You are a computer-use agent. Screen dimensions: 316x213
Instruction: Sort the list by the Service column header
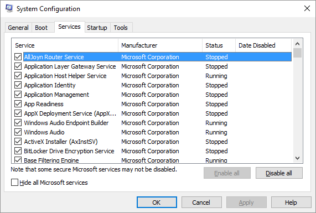(x=65, y=45)
